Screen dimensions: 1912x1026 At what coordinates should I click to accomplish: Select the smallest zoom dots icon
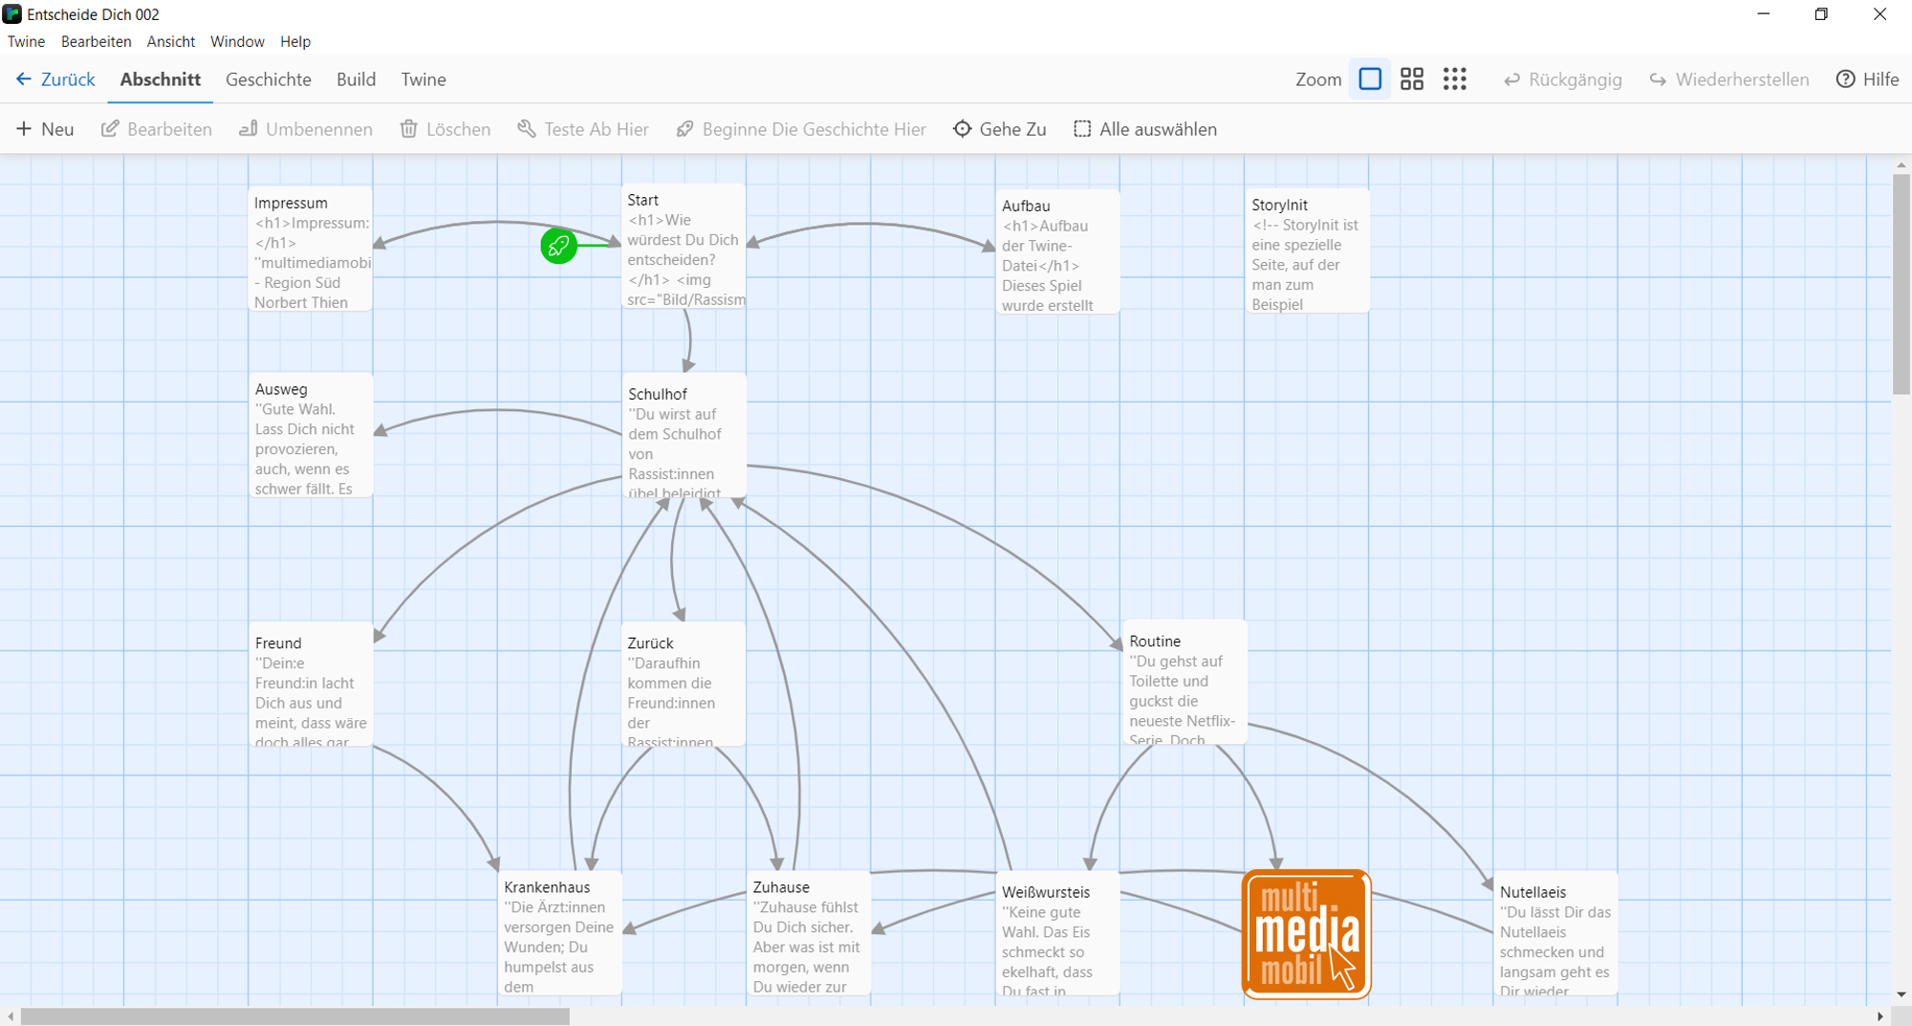(1455, 79)
